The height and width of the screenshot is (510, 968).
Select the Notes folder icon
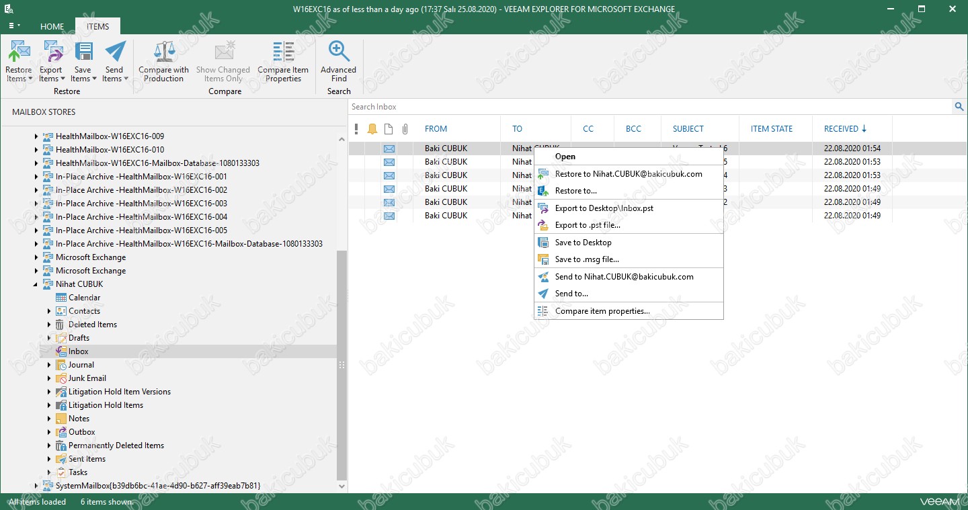61,419
